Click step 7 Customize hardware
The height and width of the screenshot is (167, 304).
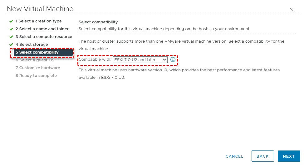[x=38, y=68]
